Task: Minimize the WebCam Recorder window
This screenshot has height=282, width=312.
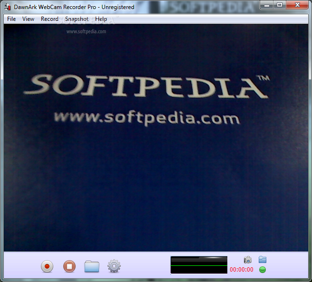Action: coord(267,5)
